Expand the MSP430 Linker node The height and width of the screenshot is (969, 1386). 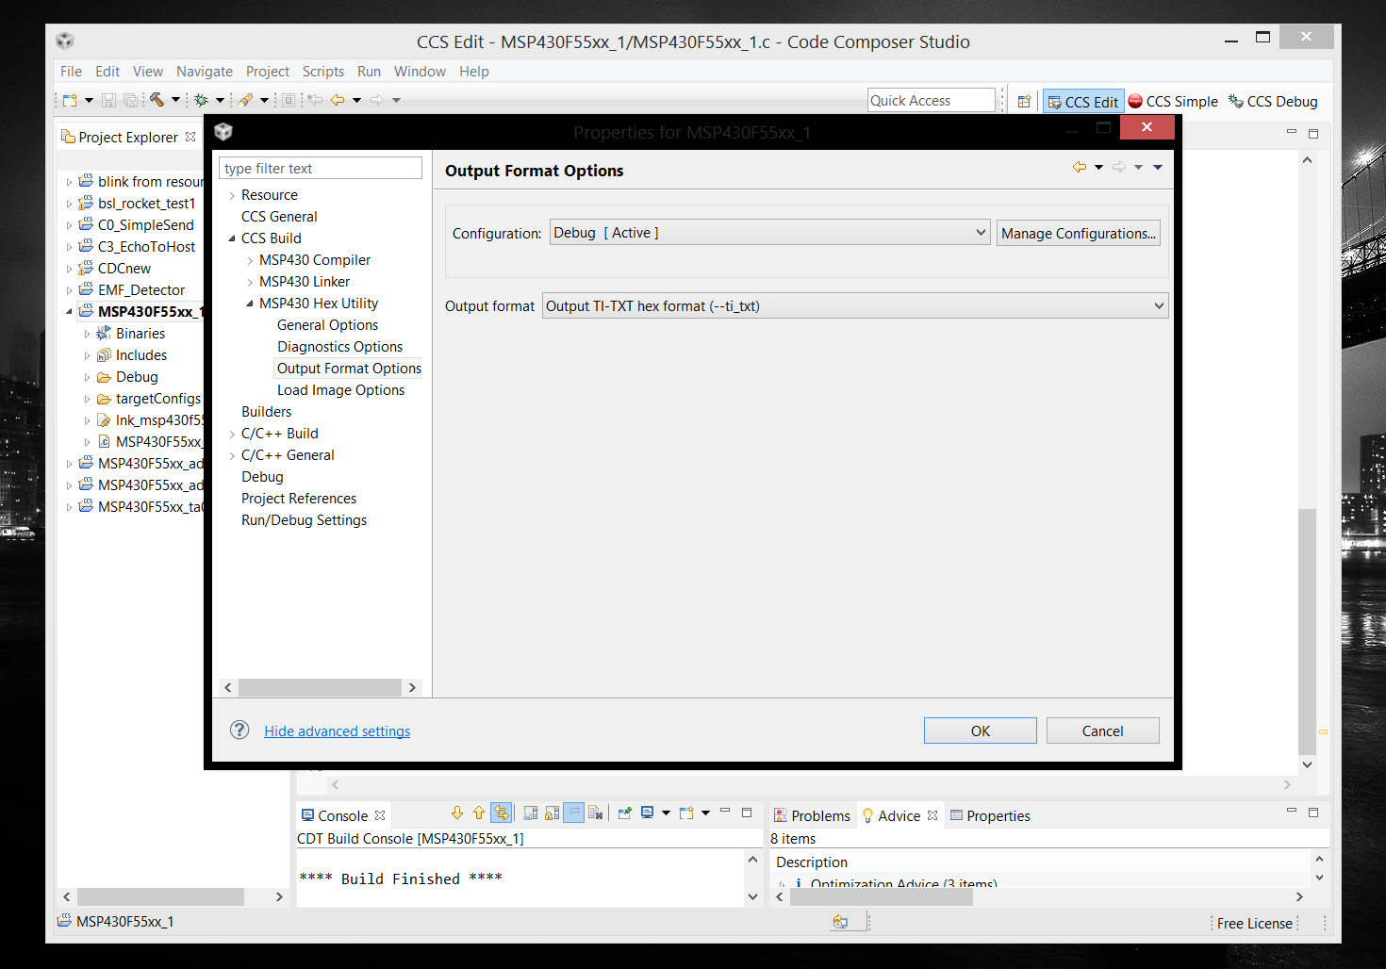click(250, 282)
